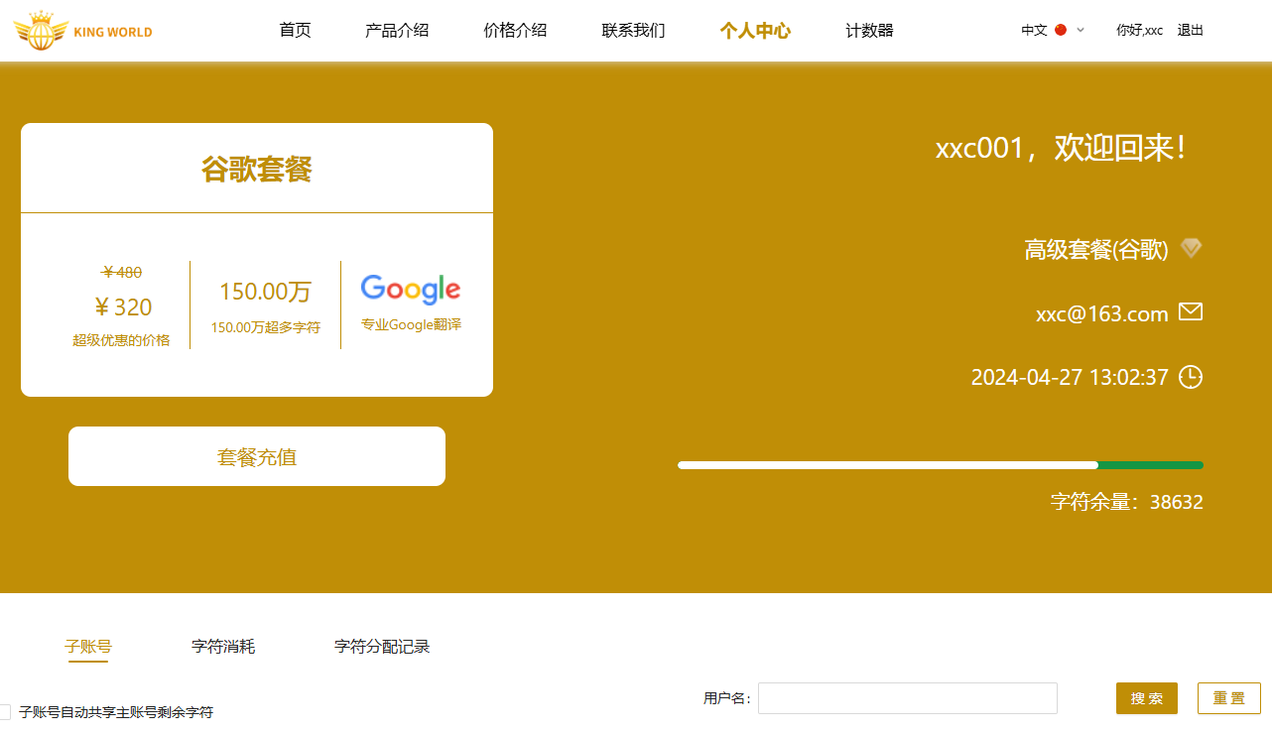Open the 首页 menu item
Screen dimensions: 1272x734
[x=295, y=30]
